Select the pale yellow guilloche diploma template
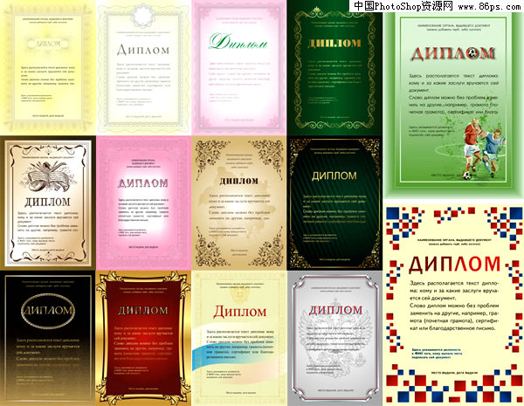 click(48, 67)
